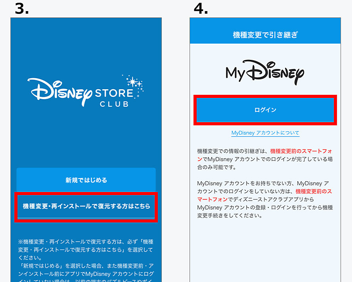Image resolution: width=352 pixels, height=282 pixels.
Task: Tap the 機種変更・再インストールで復元する方はこちら button
Action: [86, 206]
